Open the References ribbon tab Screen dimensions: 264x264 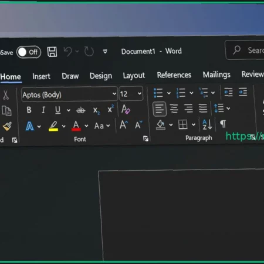[x=174, y=75]
